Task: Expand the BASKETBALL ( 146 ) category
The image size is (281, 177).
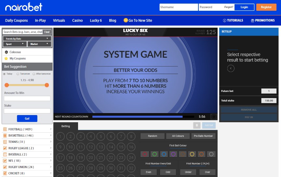Action: (x=27, y=136)
